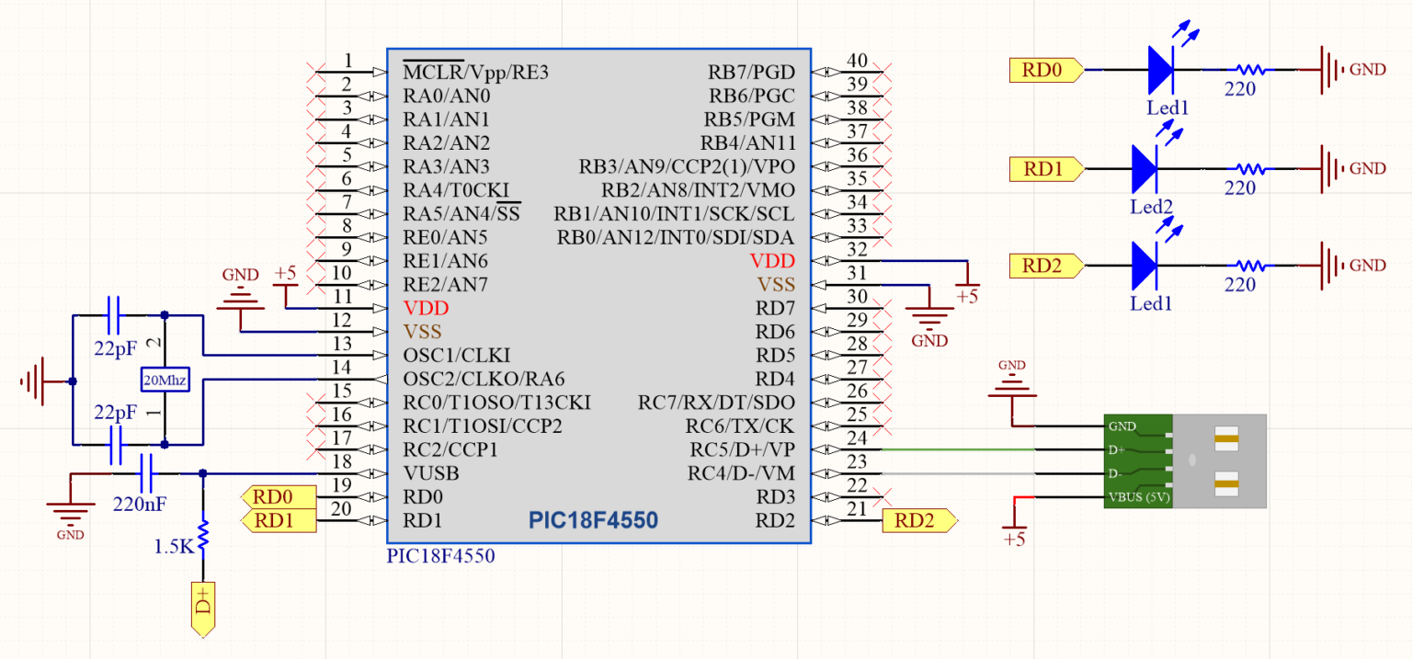Screen dimensions: 1412x659
Task: Click the RB3/AN9/CCP2(1)/VPO pin name
Action: coord(687,166)
